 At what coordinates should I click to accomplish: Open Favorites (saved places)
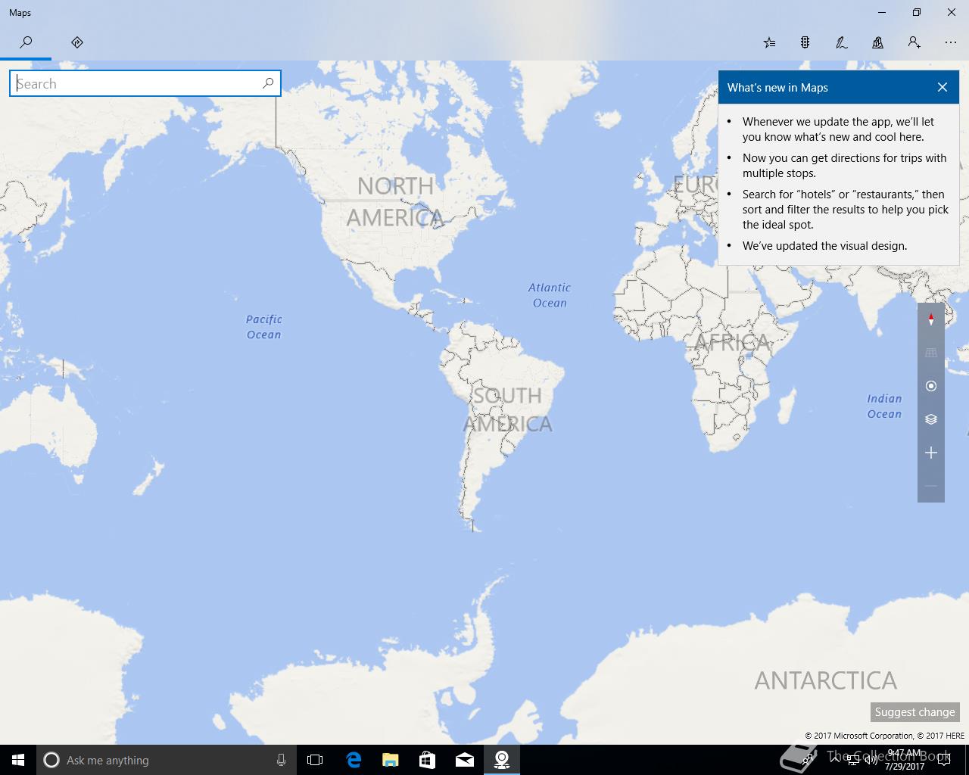(769, 42)
